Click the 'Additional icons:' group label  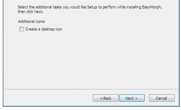pos(32,21)
